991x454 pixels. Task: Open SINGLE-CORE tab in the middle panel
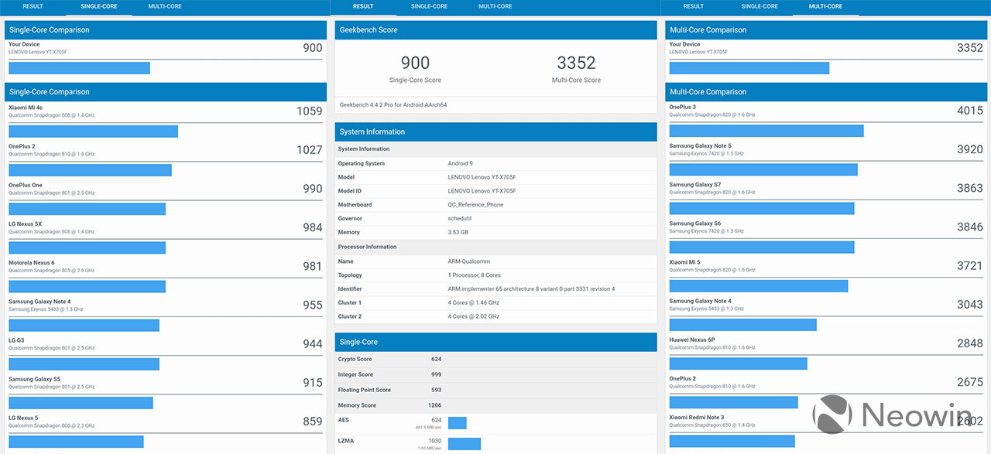[x=429, y=6]
